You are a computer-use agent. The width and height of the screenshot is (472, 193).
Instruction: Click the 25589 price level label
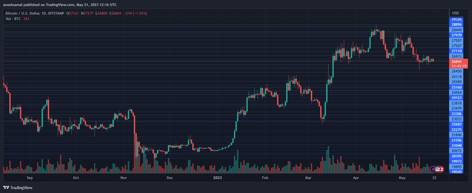pos(456,82)
